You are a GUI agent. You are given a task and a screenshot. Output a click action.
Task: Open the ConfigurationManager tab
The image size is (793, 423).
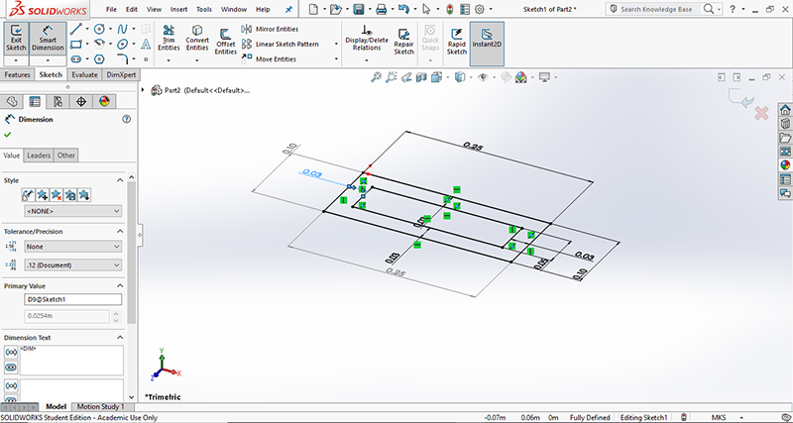click(57, 102)
